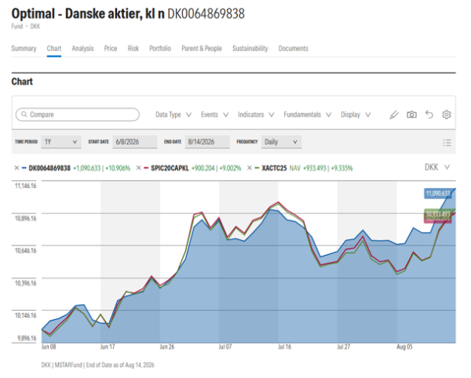Open the Events dropdown
471x378 pixels.
(x=214, y=114)
